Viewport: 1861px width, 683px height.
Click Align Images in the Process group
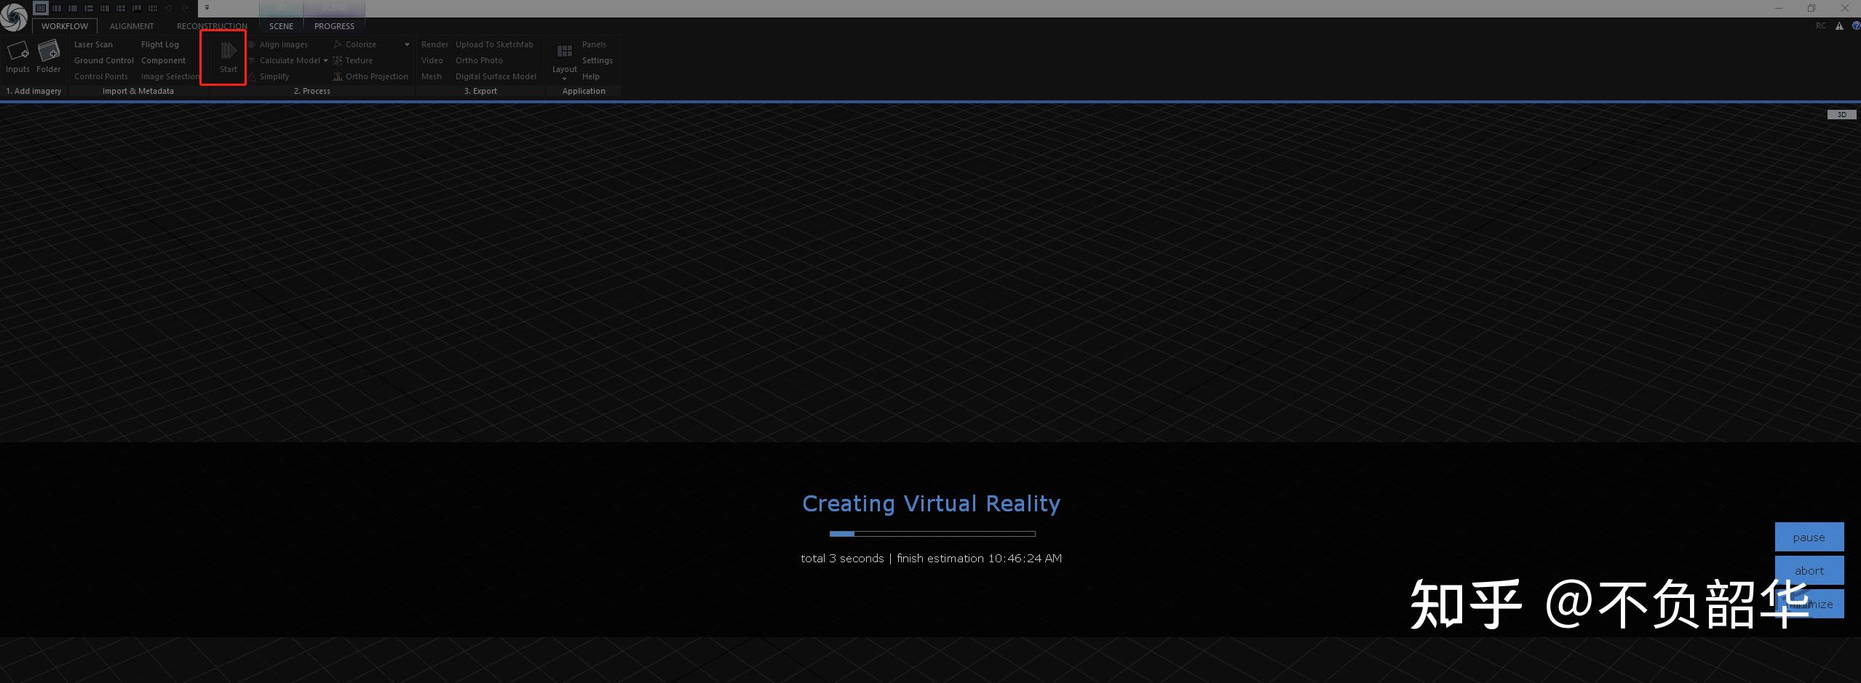coord(278,44)
